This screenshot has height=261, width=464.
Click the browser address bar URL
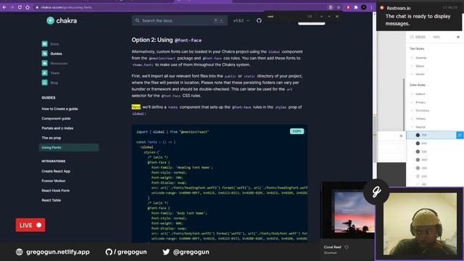[x=66, y=7]
